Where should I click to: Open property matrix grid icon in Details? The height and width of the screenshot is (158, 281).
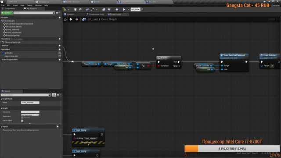[54, 95]
